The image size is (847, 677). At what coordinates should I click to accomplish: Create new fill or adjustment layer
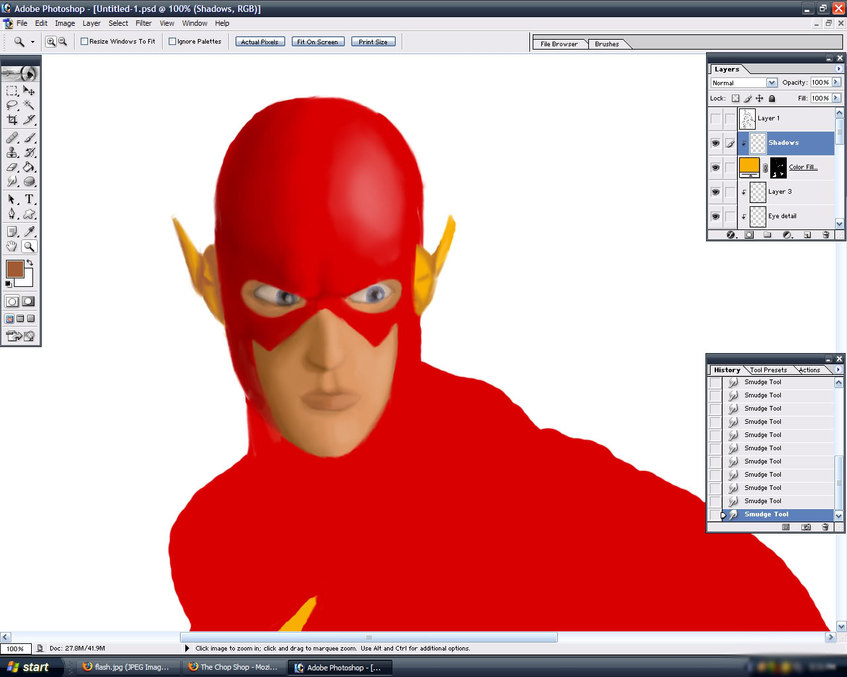[x=787, y=235]
